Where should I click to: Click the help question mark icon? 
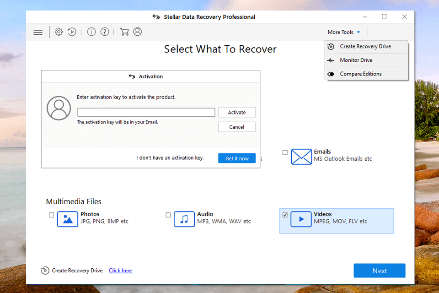click(x=105, y=32)
